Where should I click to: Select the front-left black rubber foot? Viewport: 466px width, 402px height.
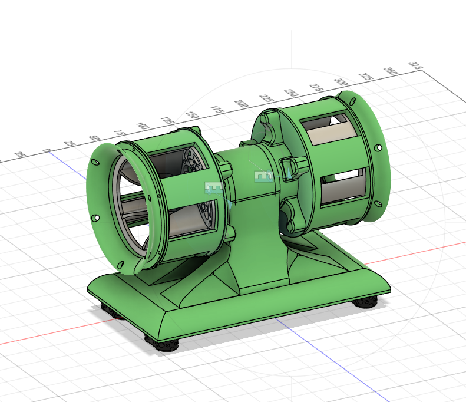coord(162,344)
